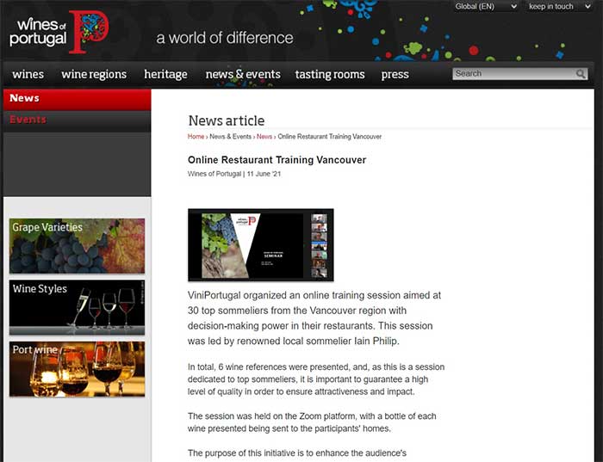Viewport: 603px width, 462px height.
Task: Select the heritage menu item
Action: click(x=165, y=74)
